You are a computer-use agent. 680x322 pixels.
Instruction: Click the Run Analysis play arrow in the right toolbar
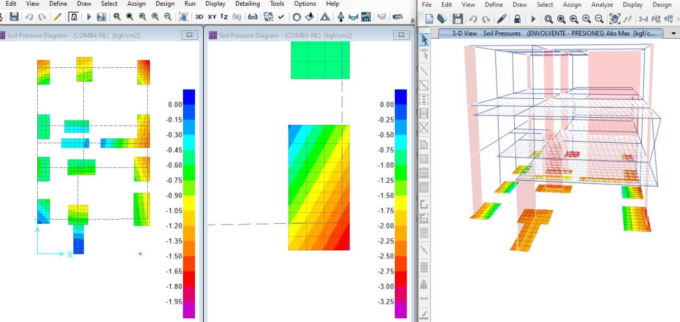point(533,19)
